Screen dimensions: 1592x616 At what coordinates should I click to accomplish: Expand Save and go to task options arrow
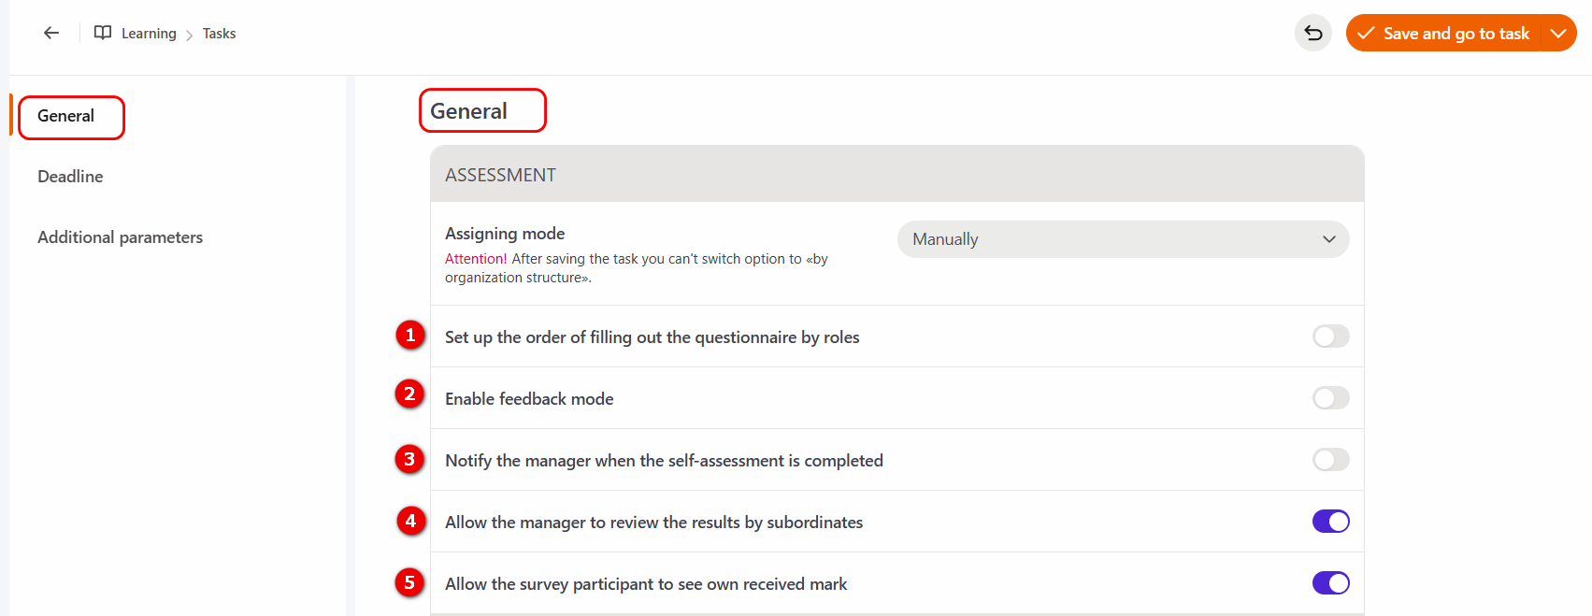[x=1557, y=34]
